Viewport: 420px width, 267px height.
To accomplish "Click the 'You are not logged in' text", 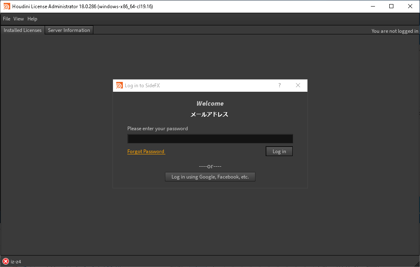I will pyautogui.click(x=395, y=31).
